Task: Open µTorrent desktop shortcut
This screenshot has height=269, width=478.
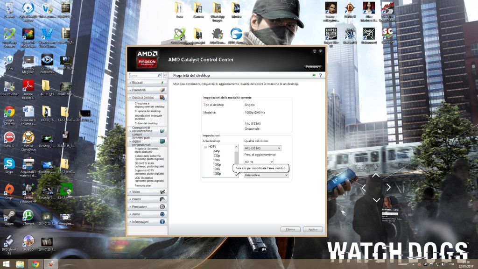Action: click(28, 218)
